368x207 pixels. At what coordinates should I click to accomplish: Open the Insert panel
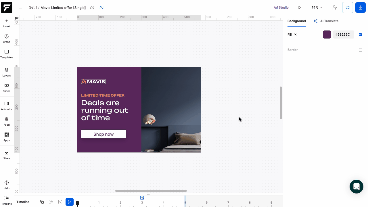point(7,23)
